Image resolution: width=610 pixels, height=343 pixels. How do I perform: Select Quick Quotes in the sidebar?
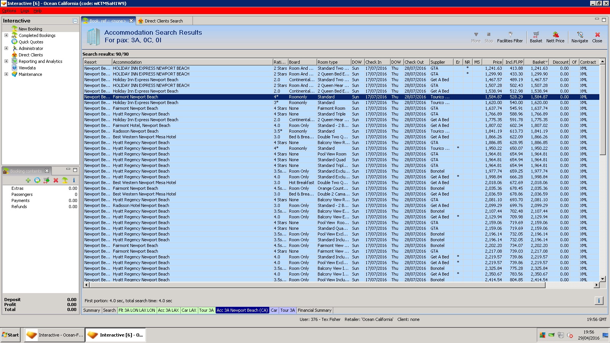point(31,42)
